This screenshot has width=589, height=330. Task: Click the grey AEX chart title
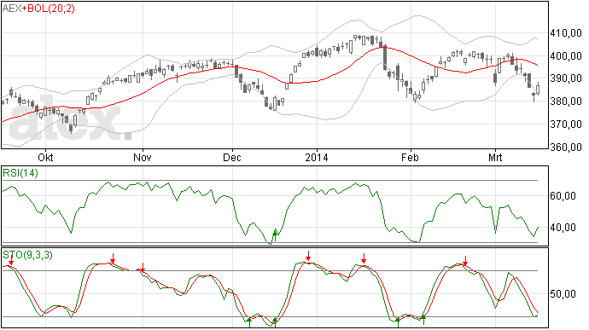[12, 9]
